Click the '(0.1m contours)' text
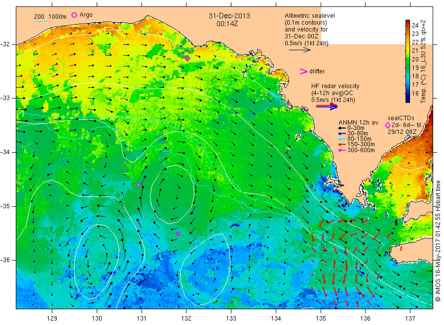Image resolution: width=444 pixels, height=325 pixels. (306, 23)
